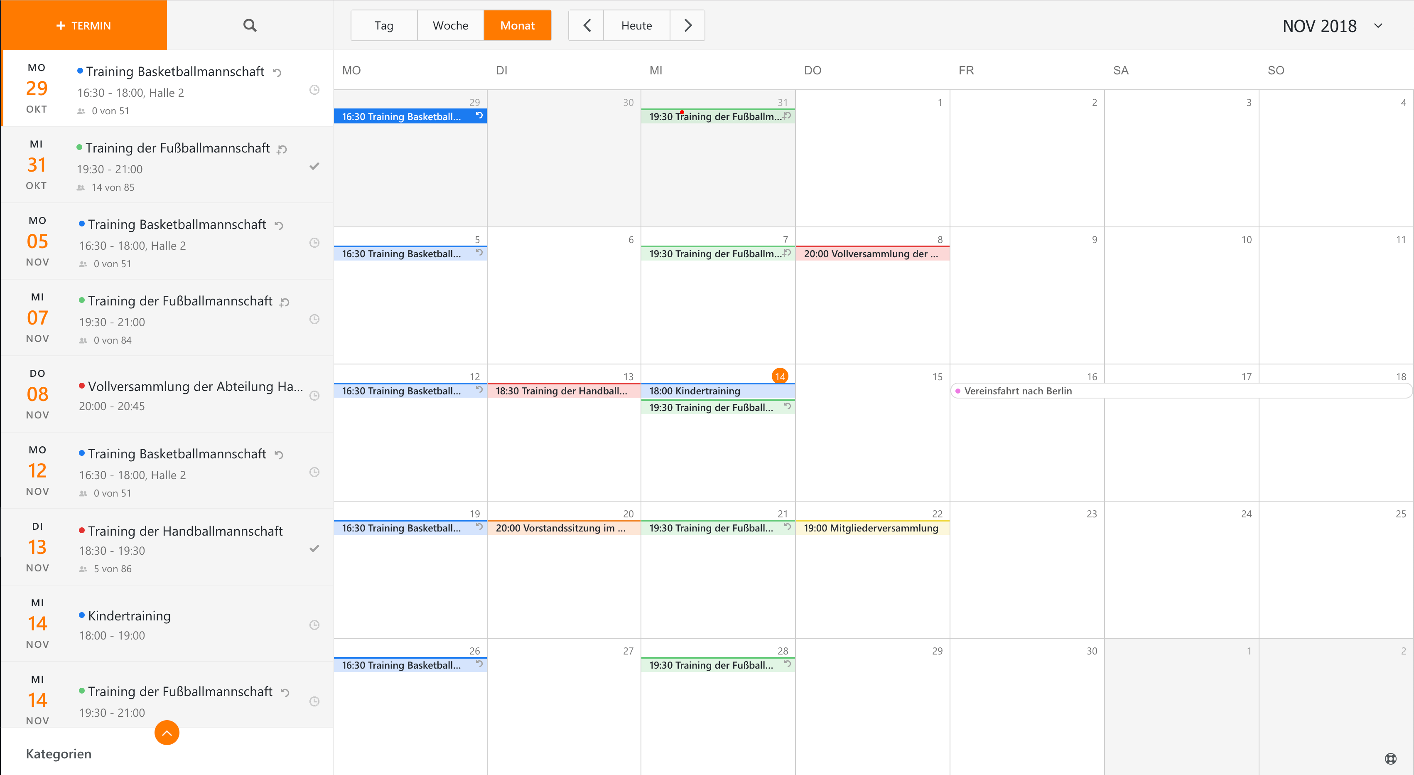Open Nov 26 Training Basketball calendar event
Screen dimensions: 1414x775
point(410,664)
